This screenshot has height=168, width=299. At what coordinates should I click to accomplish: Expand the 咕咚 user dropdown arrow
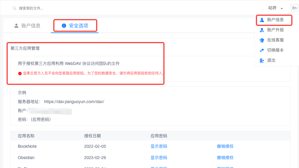click(281, 8)
